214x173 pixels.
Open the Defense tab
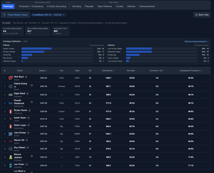[x=131, y=6]
